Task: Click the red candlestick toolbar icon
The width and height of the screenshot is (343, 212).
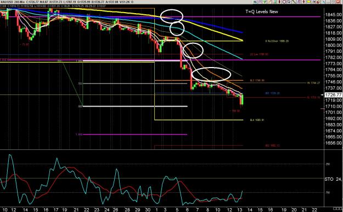Action: click(279, 2)
